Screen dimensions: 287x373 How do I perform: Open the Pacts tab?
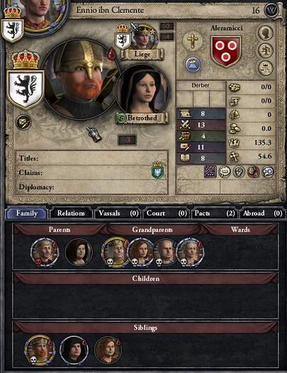coord(214,213)
